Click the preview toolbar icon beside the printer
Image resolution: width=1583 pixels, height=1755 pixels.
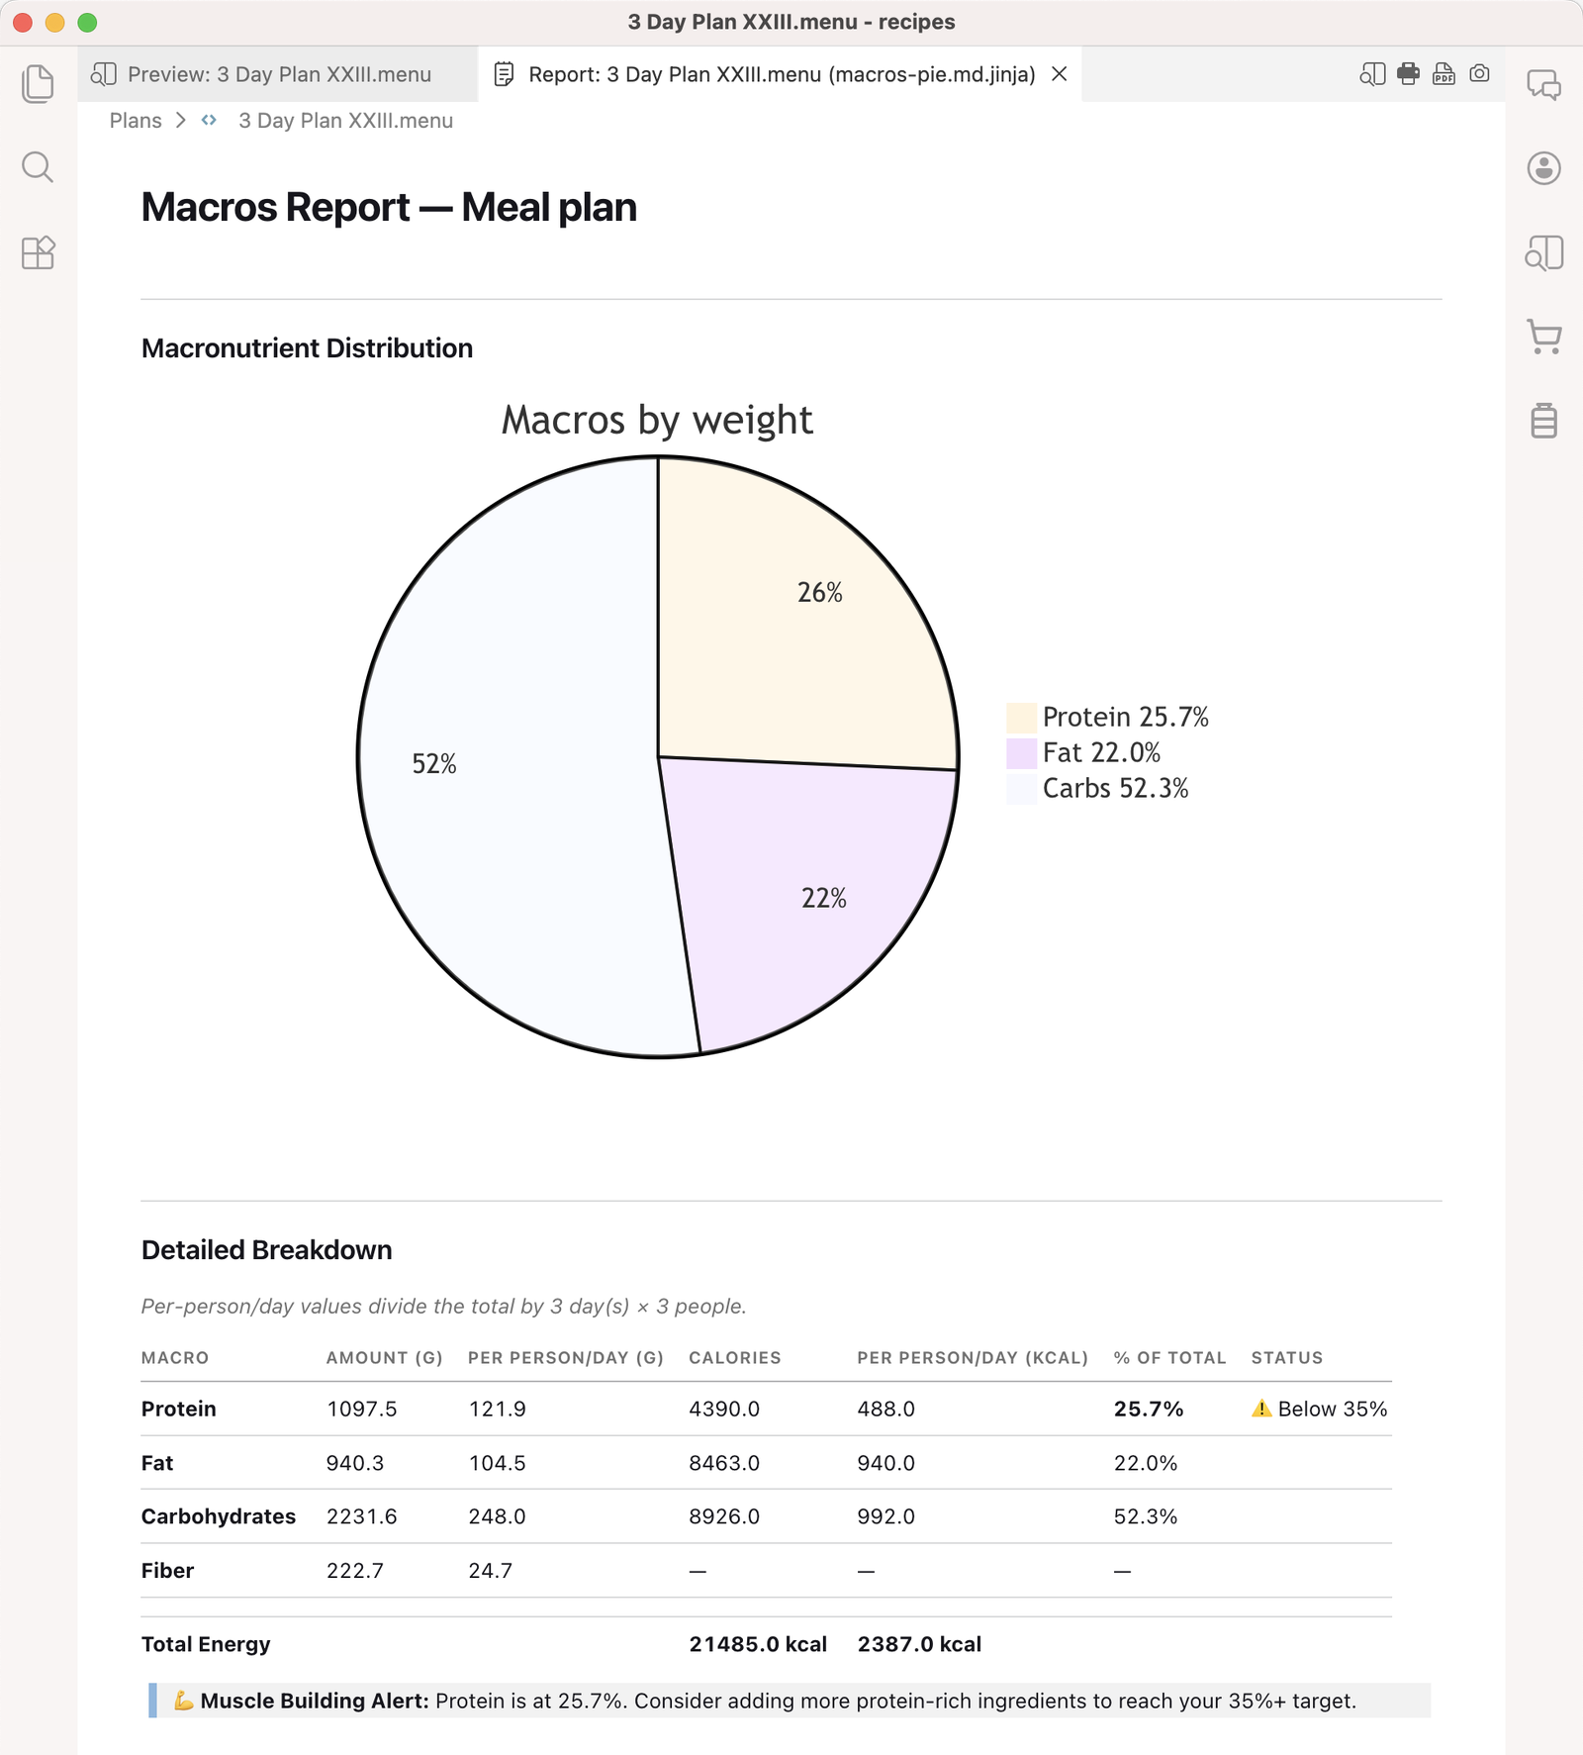(x=1372, y=74)
